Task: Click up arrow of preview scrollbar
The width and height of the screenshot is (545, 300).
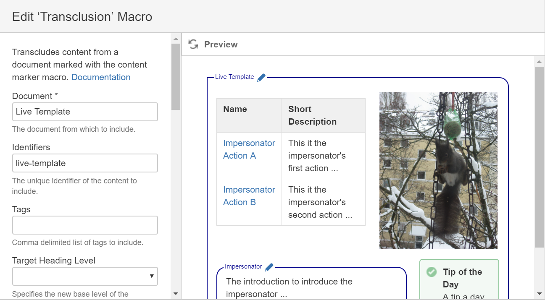Action: [539, 62]
